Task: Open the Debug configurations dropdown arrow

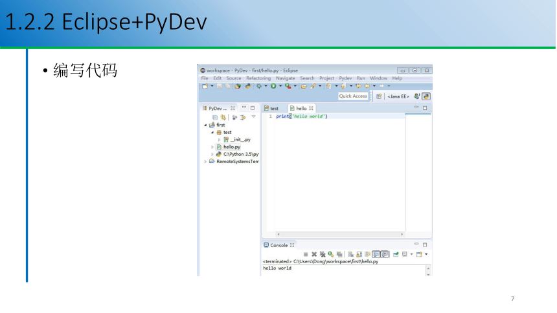Action: (266, 86)
